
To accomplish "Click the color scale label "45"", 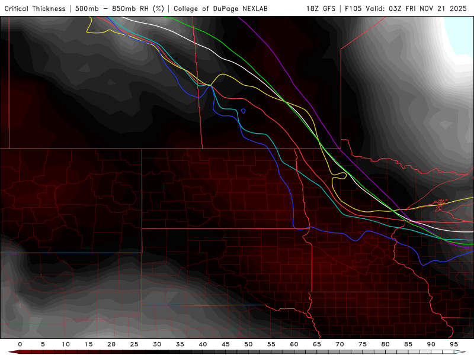I will pos(226,344).
